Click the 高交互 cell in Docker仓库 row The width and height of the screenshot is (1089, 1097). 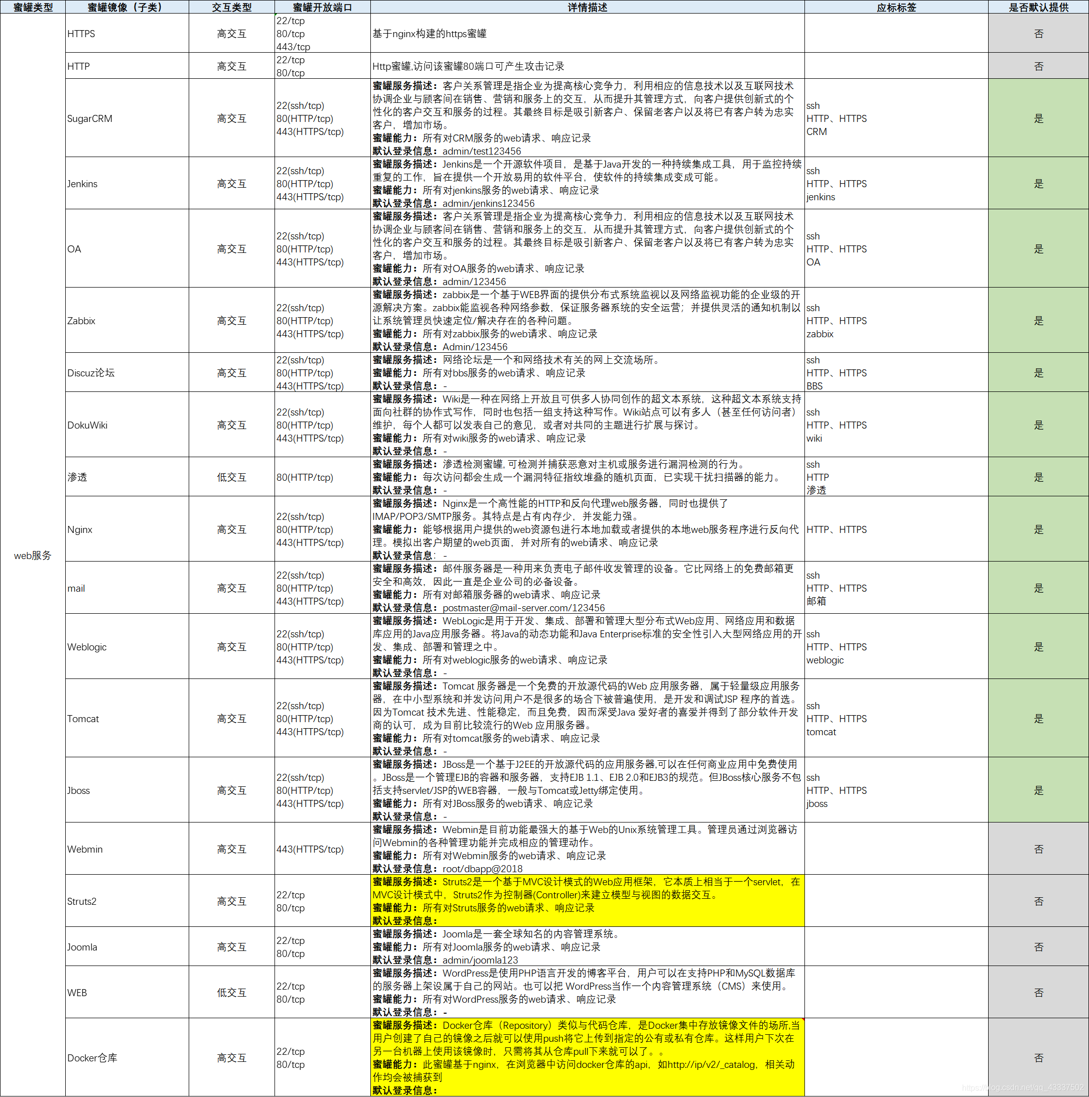(x=232, y=1058)
